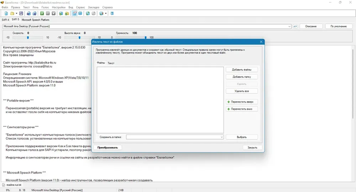Open the Голос menu
Image resolution: width=356 pixels, height=192 pixels.
tap(45, 7)
